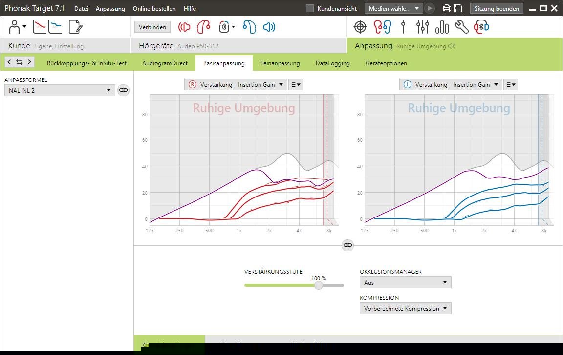Open the Anpassung menu
The image size is (563, 355).
pyautogui.click(x=110, y=9)
